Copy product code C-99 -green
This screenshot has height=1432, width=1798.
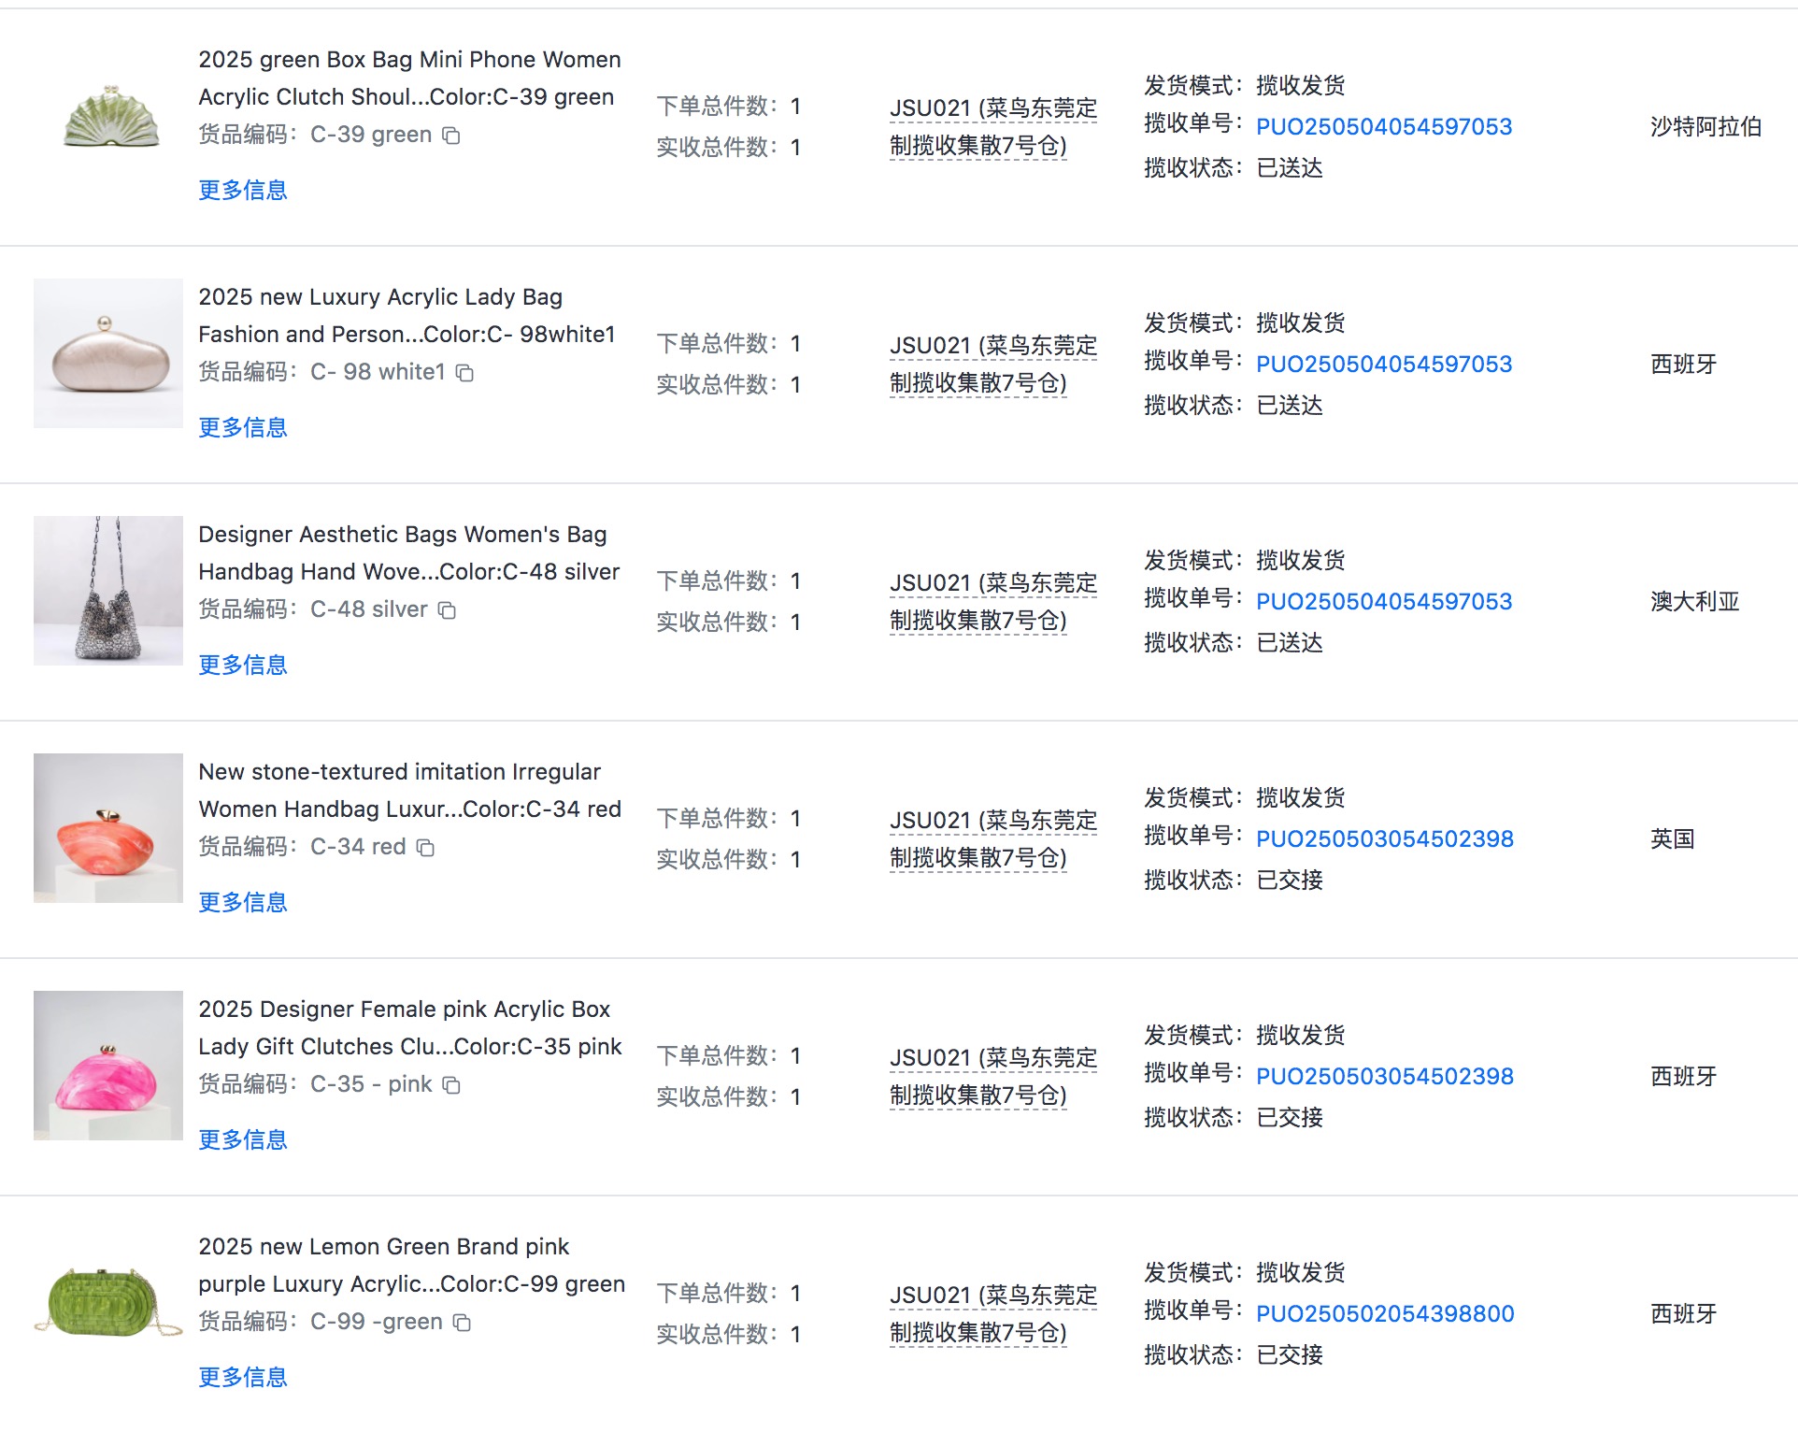click(x=462, y=1323)
